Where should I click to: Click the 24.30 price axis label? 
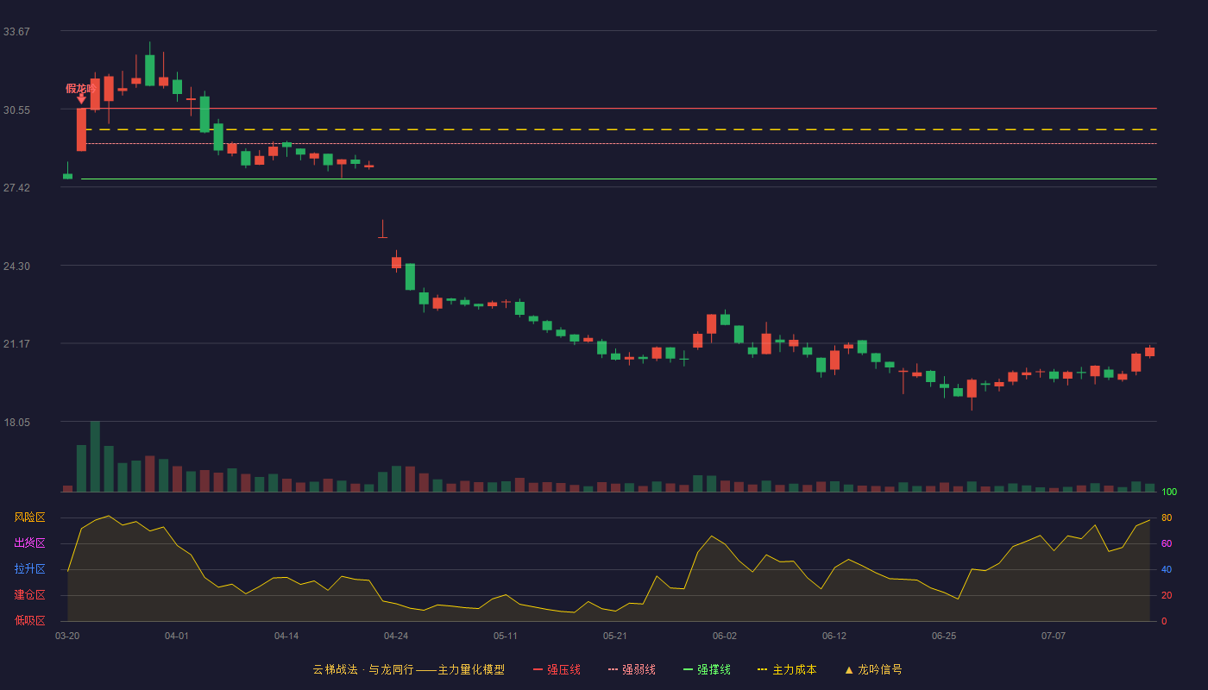(16, 267)
